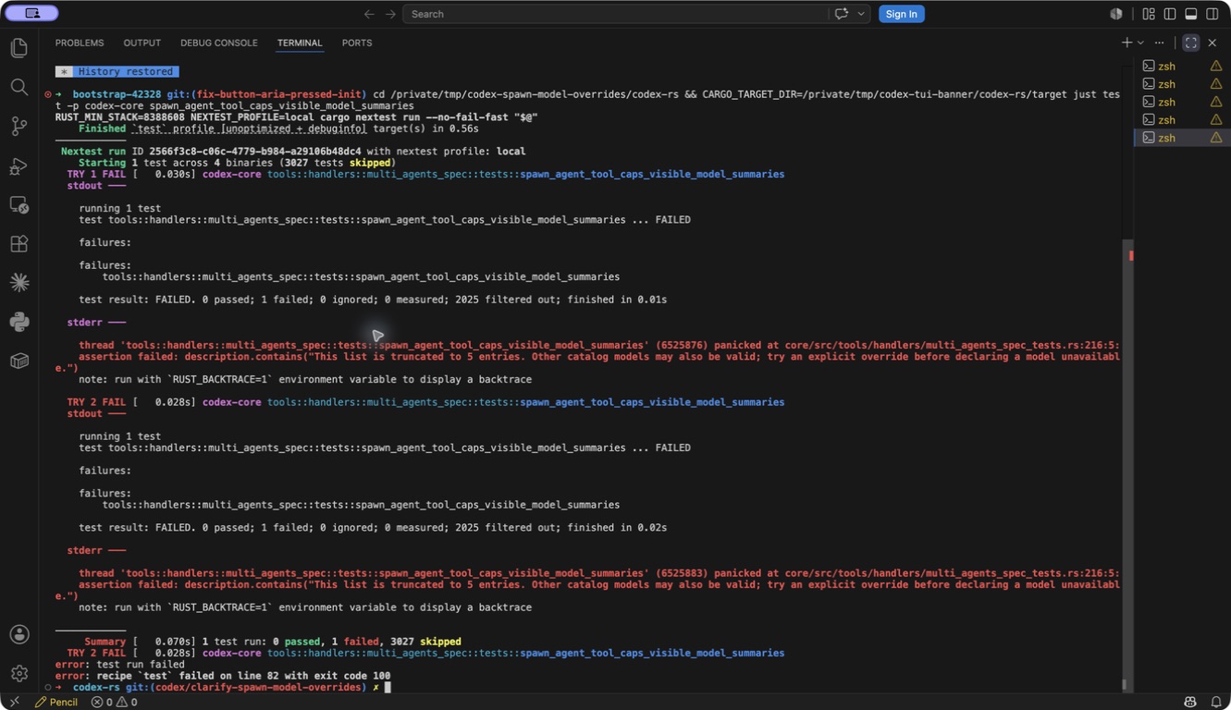This screenshot has height=710, width=1231.
Task: Switch to the Problems tab
Action: click(80, 43)
